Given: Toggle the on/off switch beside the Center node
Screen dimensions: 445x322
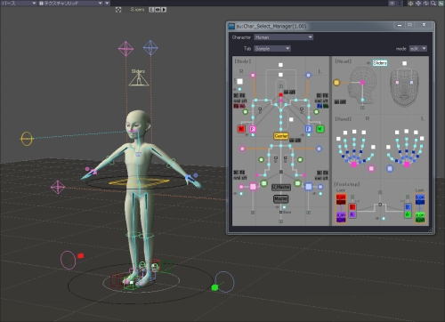Looking at the screenshot, I should tap(295, 141).
